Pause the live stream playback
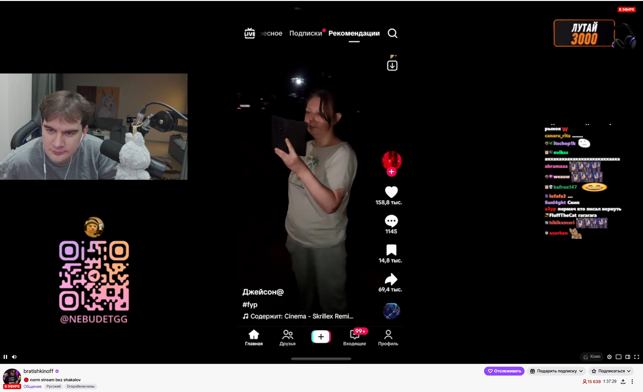Viewport: 643px width, 392px height. click(5, 357)
